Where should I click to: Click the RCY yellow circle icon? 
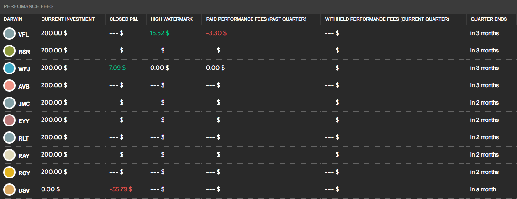pos(9,172)
